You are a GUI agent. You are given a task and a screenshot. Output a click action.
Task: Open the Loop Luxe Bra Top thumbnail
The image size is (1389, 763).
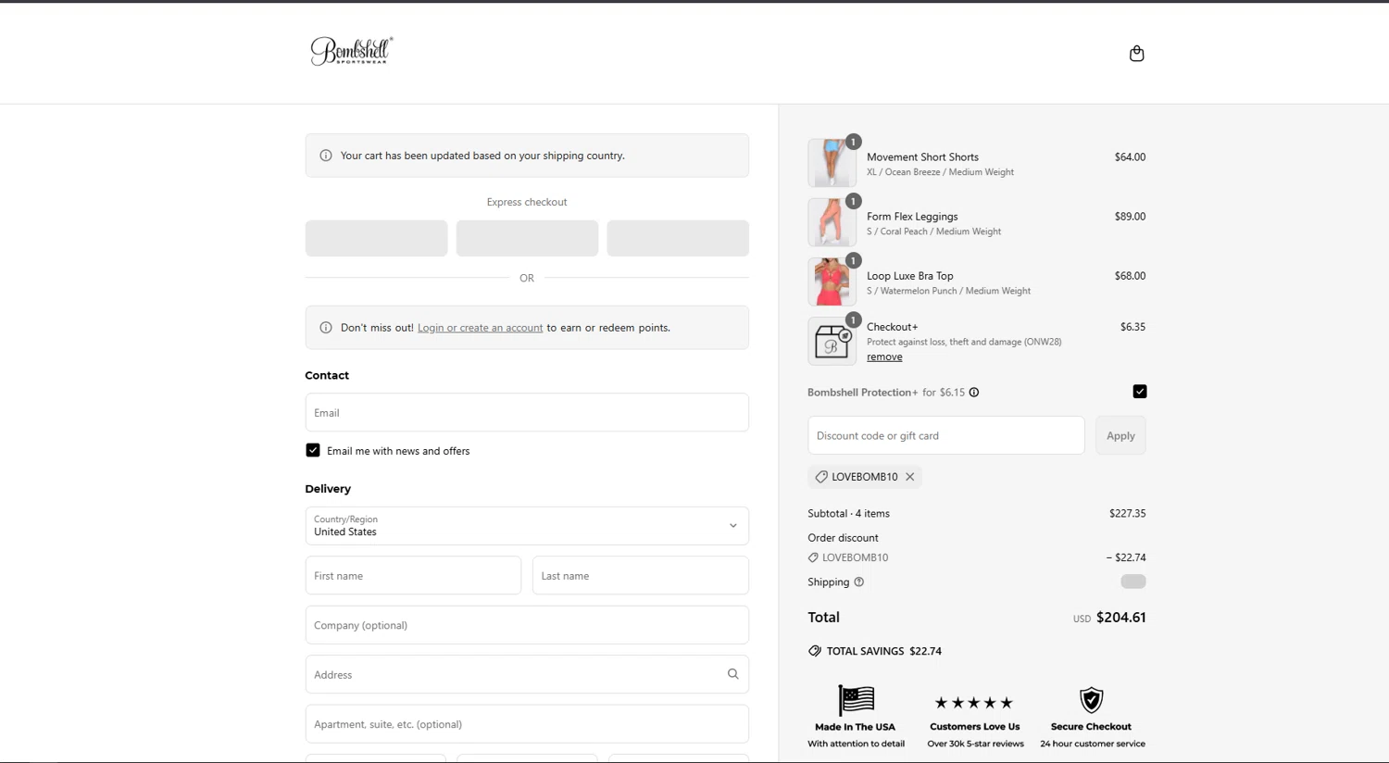point(832,281)
